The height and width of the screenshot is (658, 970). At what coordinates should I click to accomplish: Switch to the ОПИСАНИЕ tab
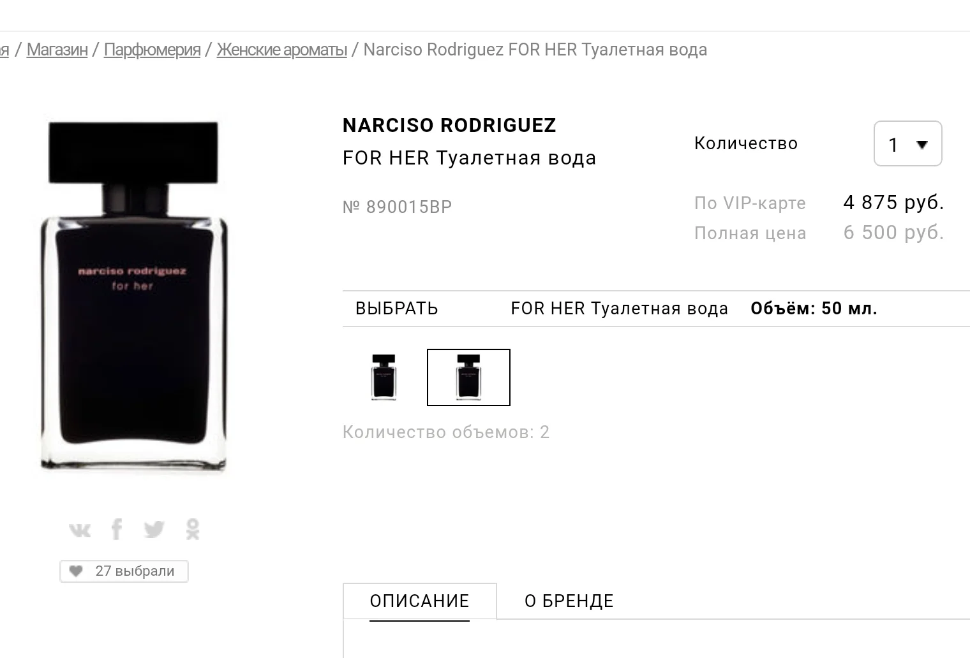pyautogui.click(x=420, y=601)
